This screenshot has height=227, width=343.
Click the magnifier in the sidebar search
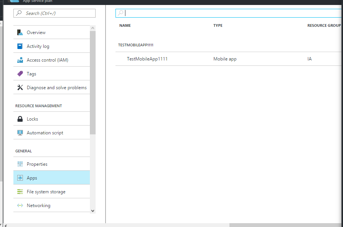click(19, 13)
